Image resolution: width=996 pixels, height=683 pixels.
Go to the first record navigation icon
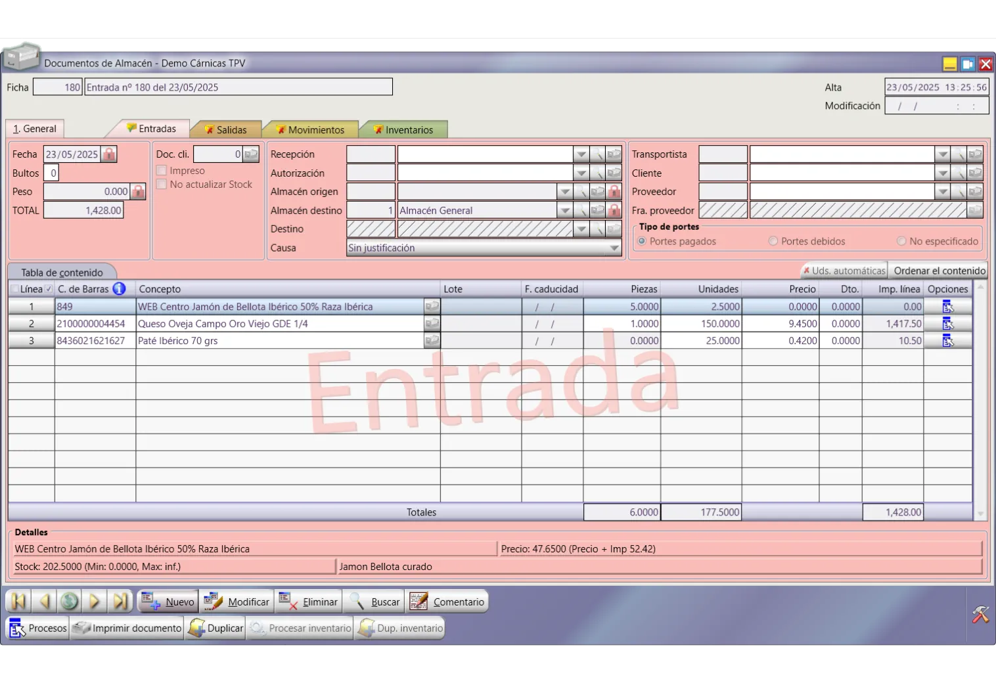click(18, 602)
